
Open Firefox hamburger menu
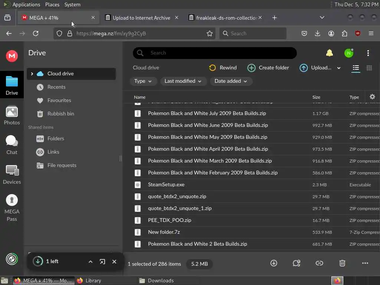[x=371, y=33]
